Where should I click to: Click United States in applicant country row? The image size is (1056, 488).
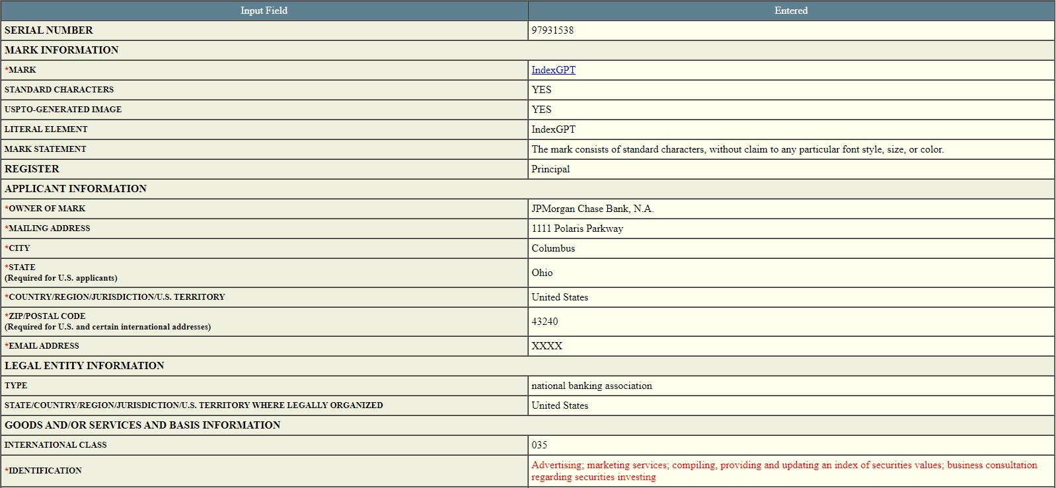[560, 297]
